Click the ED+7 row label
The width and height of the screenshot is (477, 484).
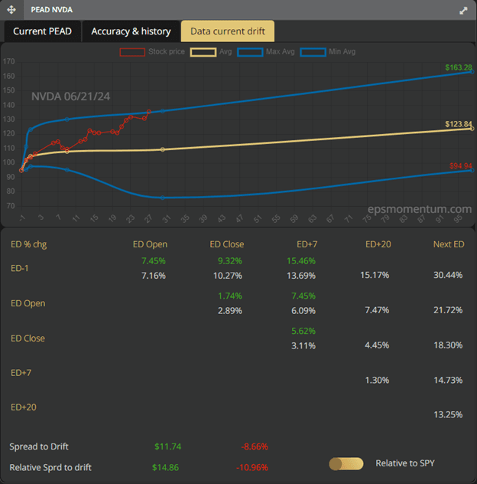pyautogui.click(x=21, y=373)
